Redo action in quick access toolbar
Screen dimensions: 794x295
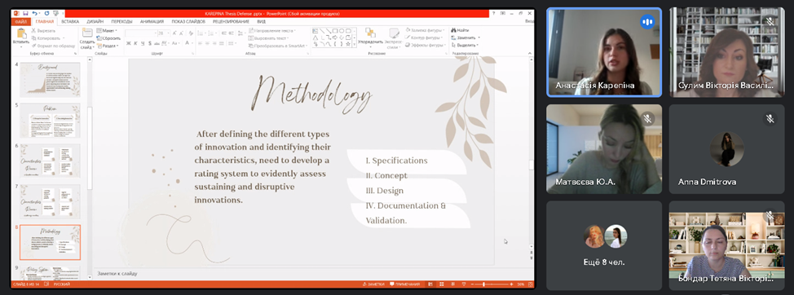tap(46, 13)
